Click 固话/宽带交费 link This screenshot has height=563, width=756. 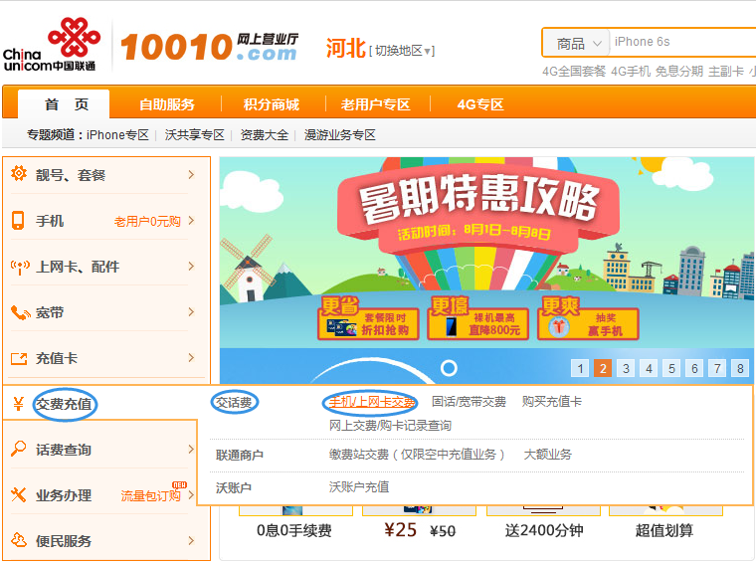click(469, 402)
